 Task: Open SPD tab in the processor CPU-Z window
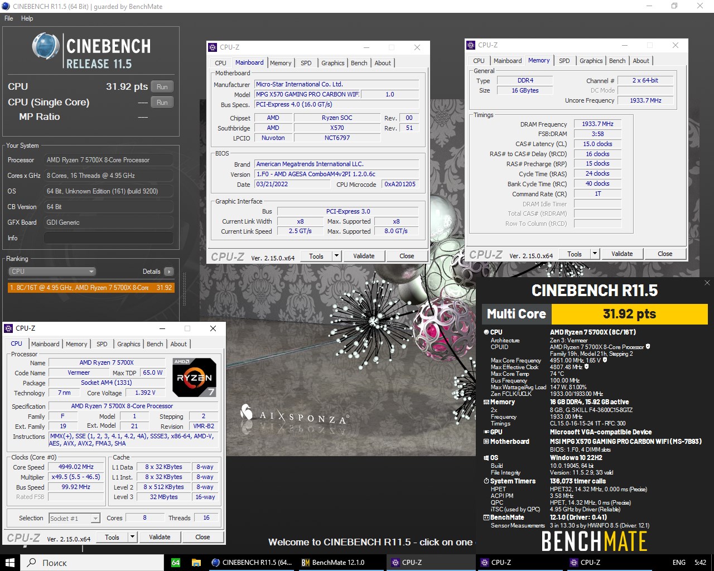click(102, 344)
